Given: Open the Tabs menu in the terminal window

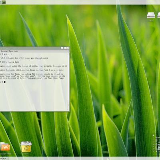Looking at the screenshot, I should [x=11, y=51].
